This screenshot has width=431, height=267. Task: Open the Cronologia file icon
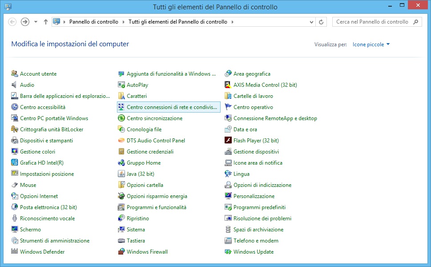coord(121,129)
